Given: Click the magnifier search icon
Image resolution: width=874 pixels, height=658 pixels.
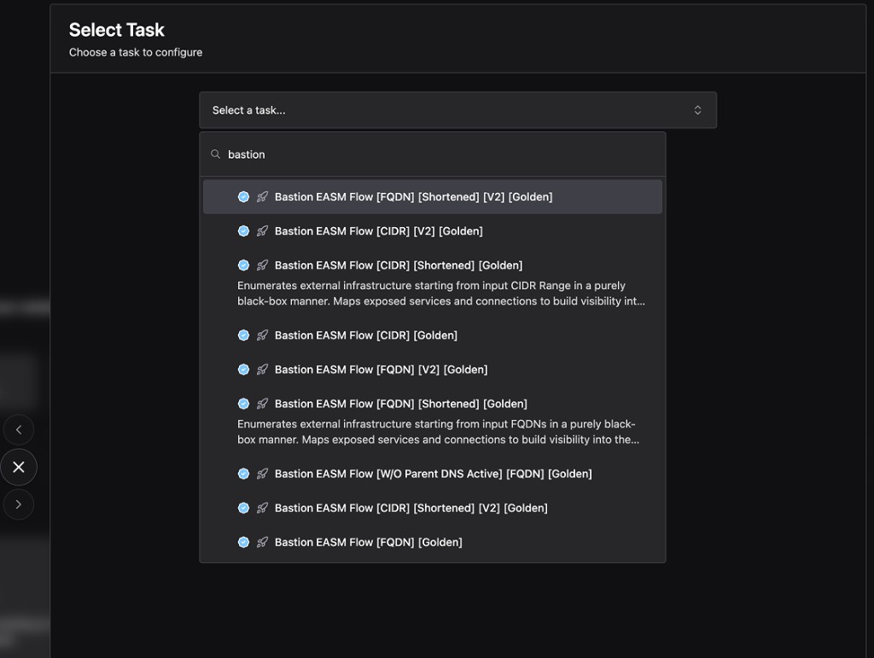Looking at the screenshot, I should (215, 154).
